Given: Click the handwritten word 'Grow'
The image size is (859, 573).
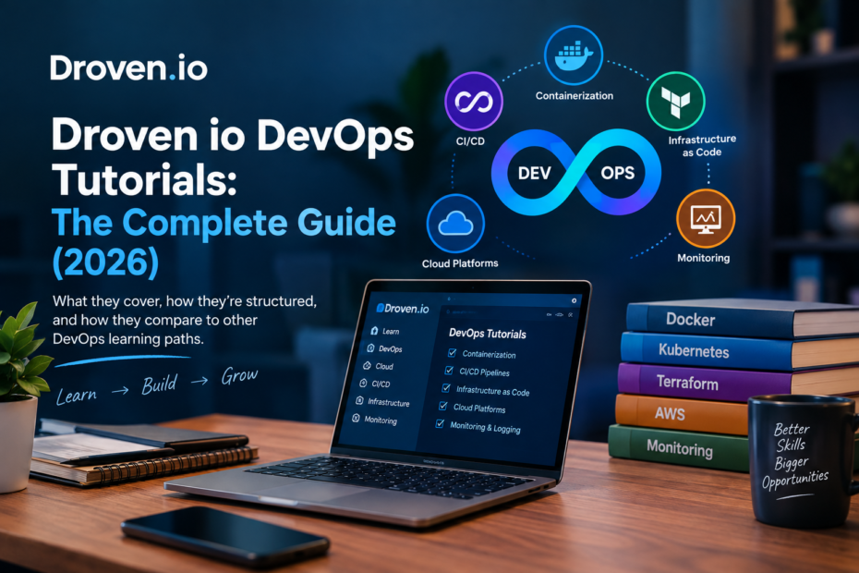Looking at the screenshot, I should click(239, 375).
